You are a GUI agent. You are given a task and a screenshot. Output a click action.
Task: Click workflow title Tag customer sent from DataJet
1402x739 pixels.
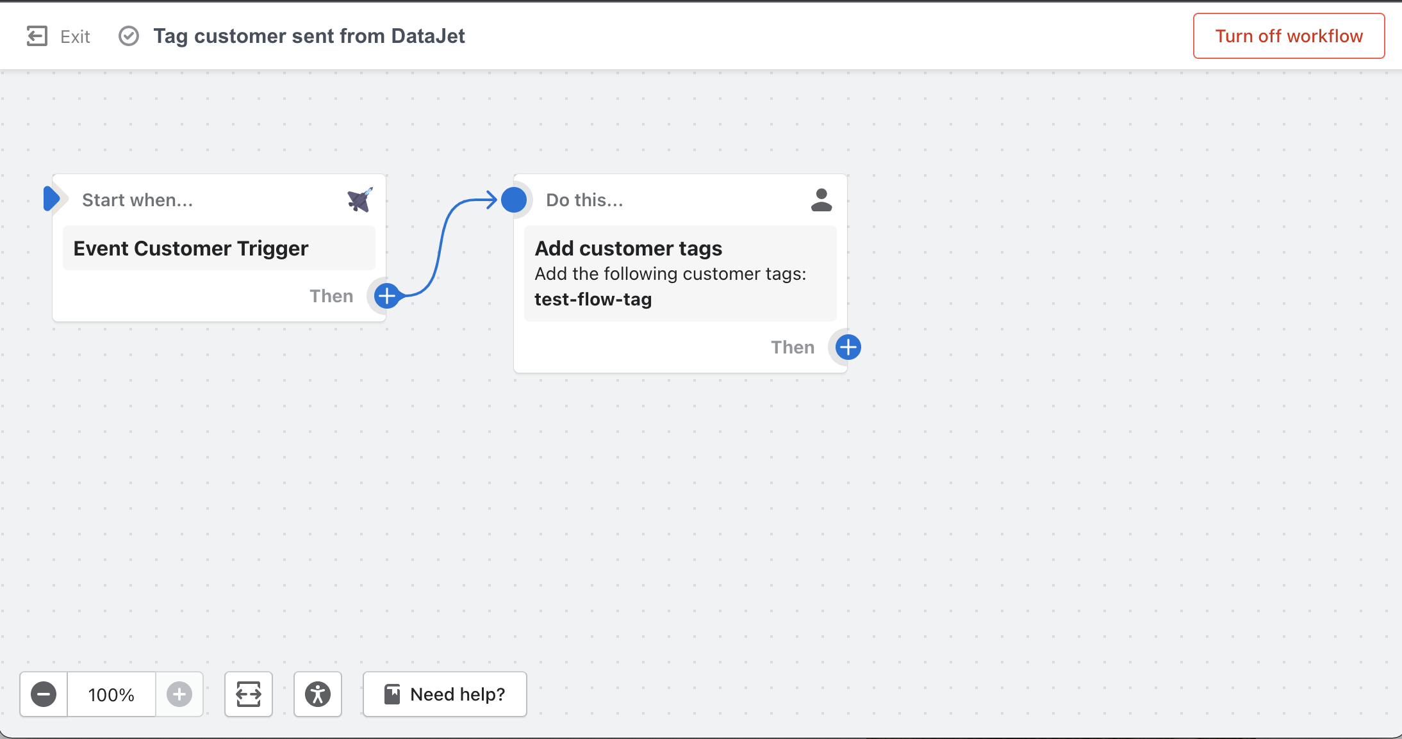(x=309, y=36)
